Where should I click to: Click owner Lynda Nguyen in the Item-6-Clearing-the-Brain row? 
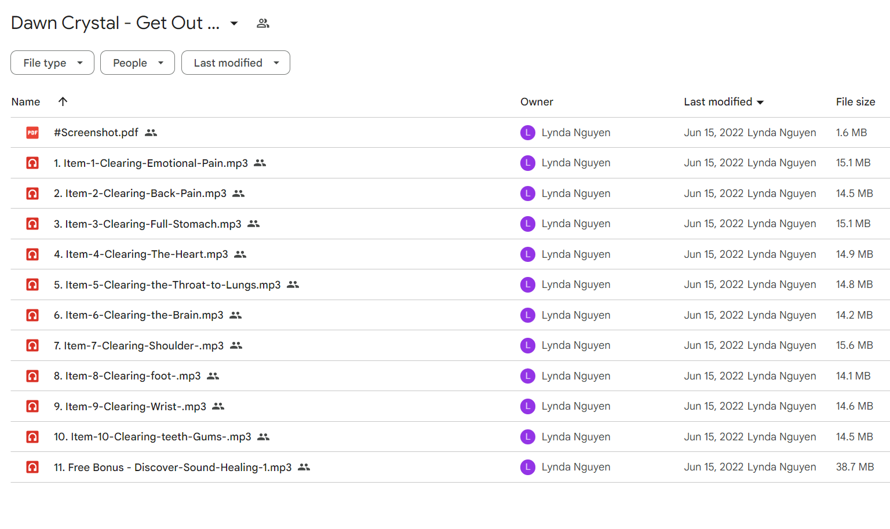(576, 315)
